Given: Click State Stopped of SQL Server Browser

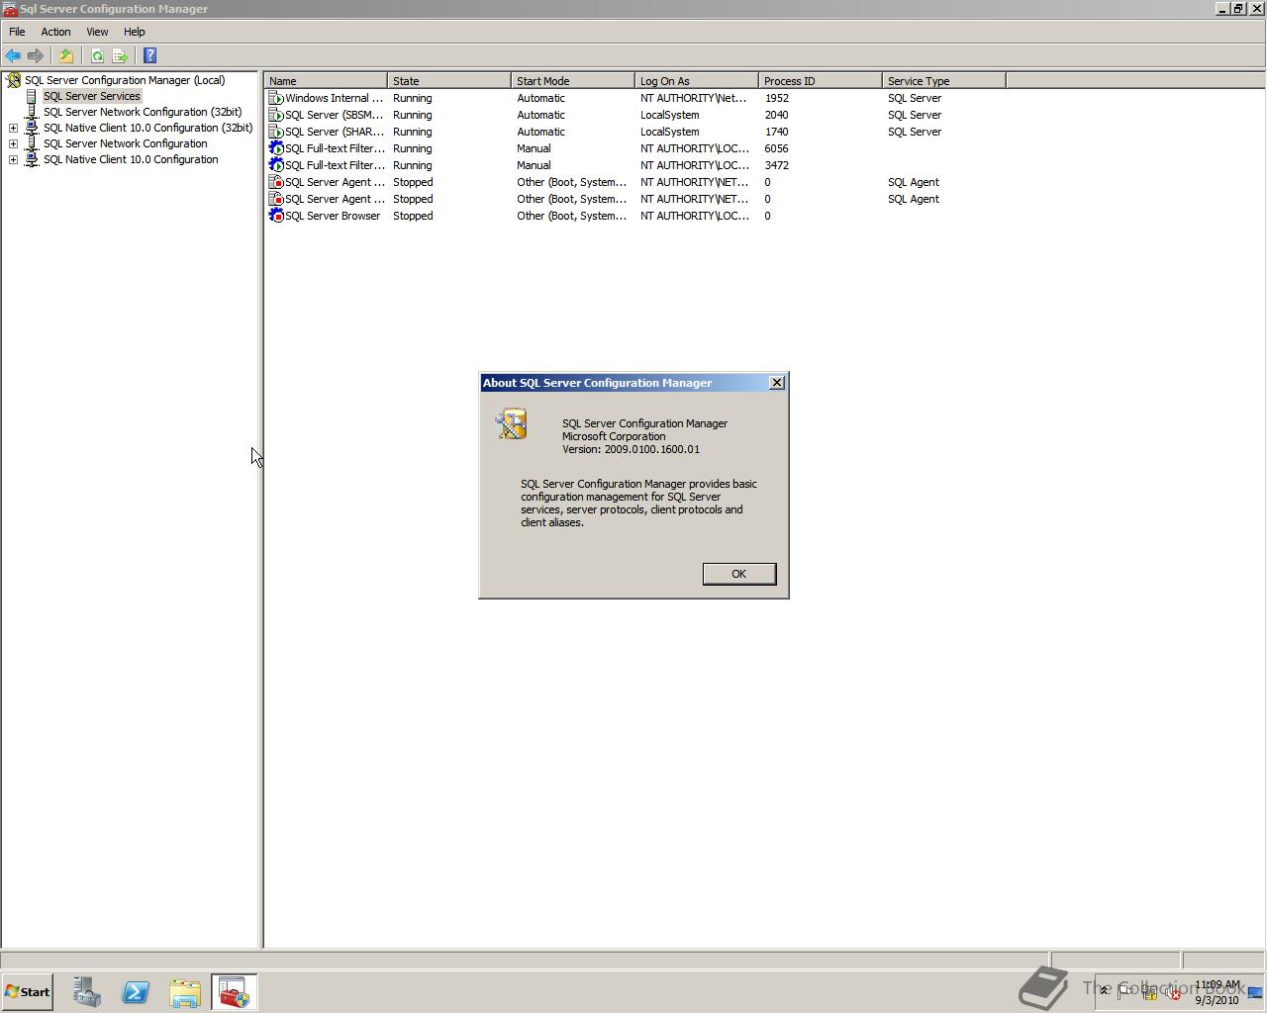Looking at the screenshot, I should 413,216.
